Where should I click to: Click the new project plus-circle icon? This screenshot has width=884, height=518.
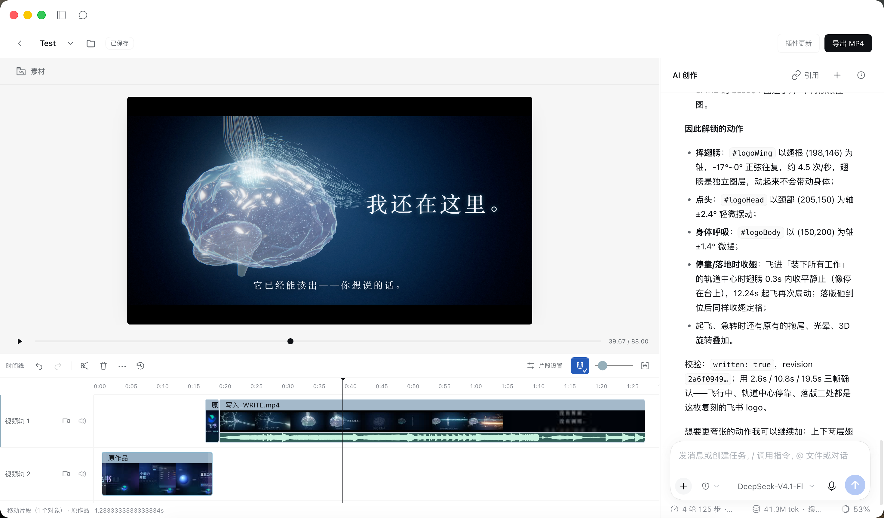pyautogui.click(x=83, y=15)
